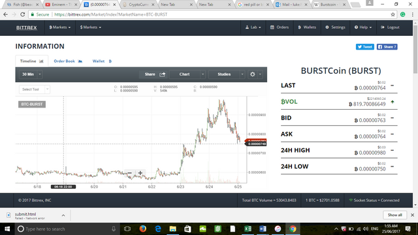Select the Timeline tab
Image resolution: width=418 pixels, height=235 pixels.
(32, 61)
